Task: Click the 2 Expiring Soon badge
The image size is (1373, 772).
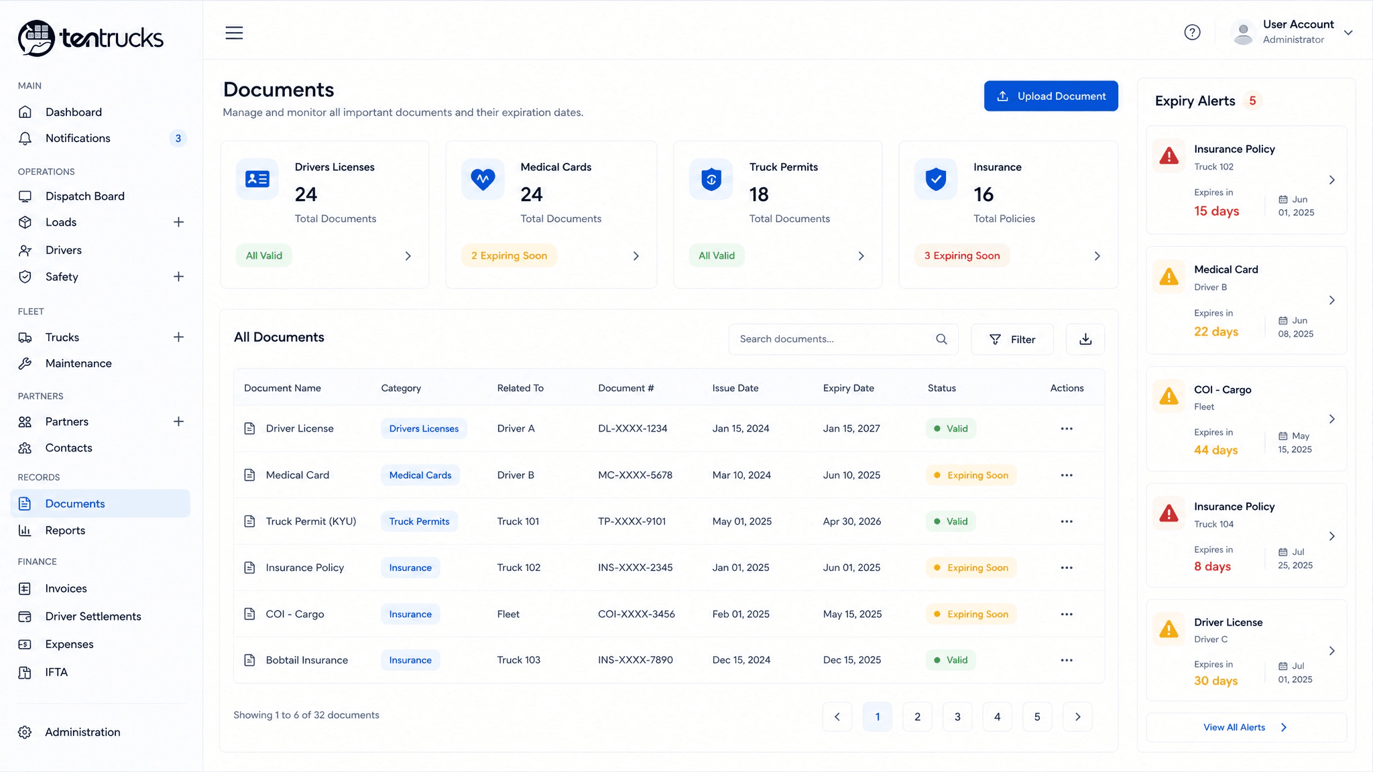Action: point(509,255)
